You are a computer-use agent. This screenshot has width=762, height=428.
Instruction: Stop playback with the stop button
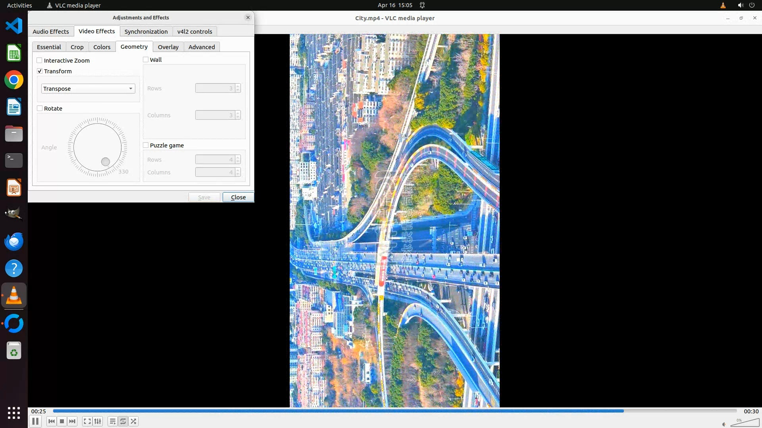coord(62,421)
